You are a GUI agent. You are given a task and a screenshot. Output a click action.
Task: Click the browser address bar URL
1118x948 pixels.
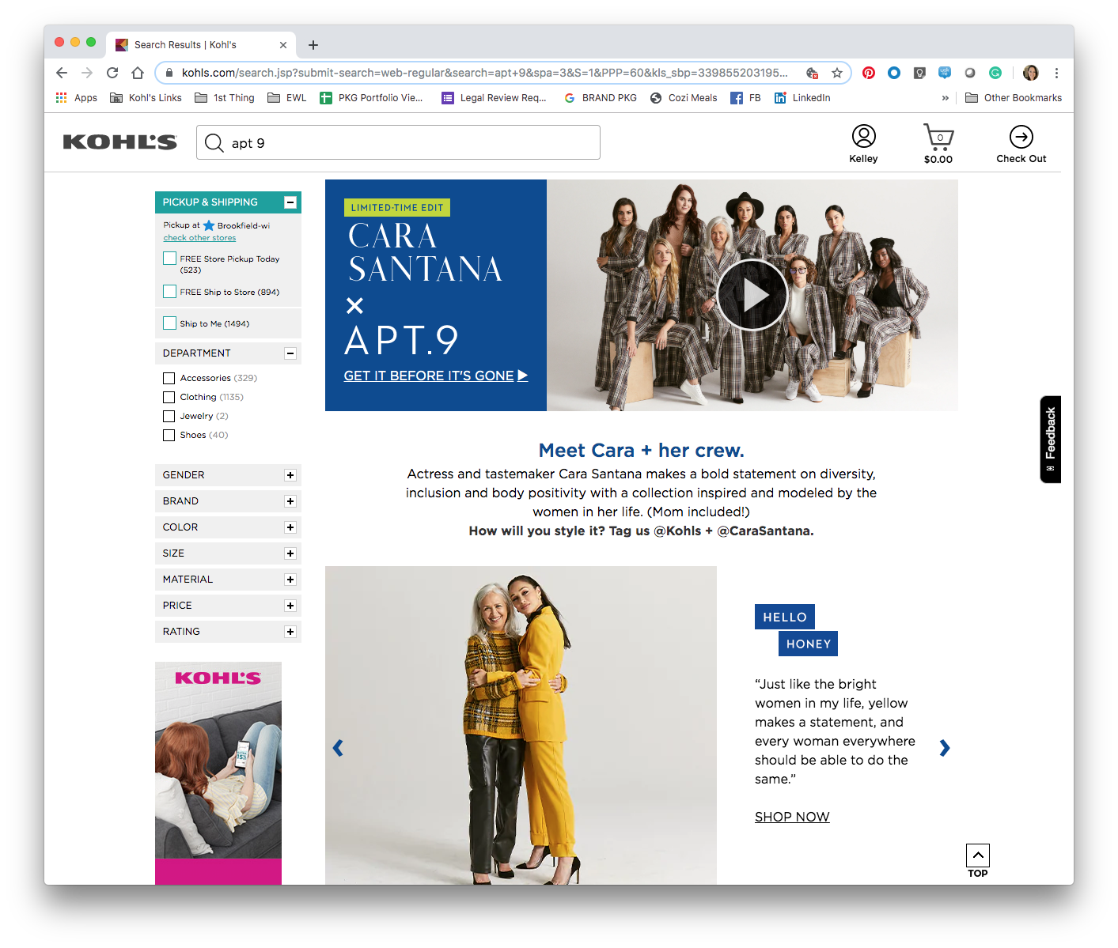click(484, 73)
